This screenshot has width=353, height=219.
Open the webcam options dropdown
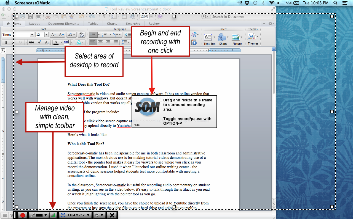point(99,215)
